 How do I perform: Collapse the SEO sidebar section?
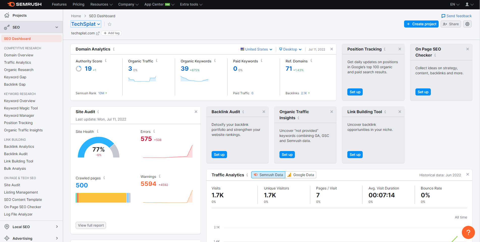click(x=57, y=27)
